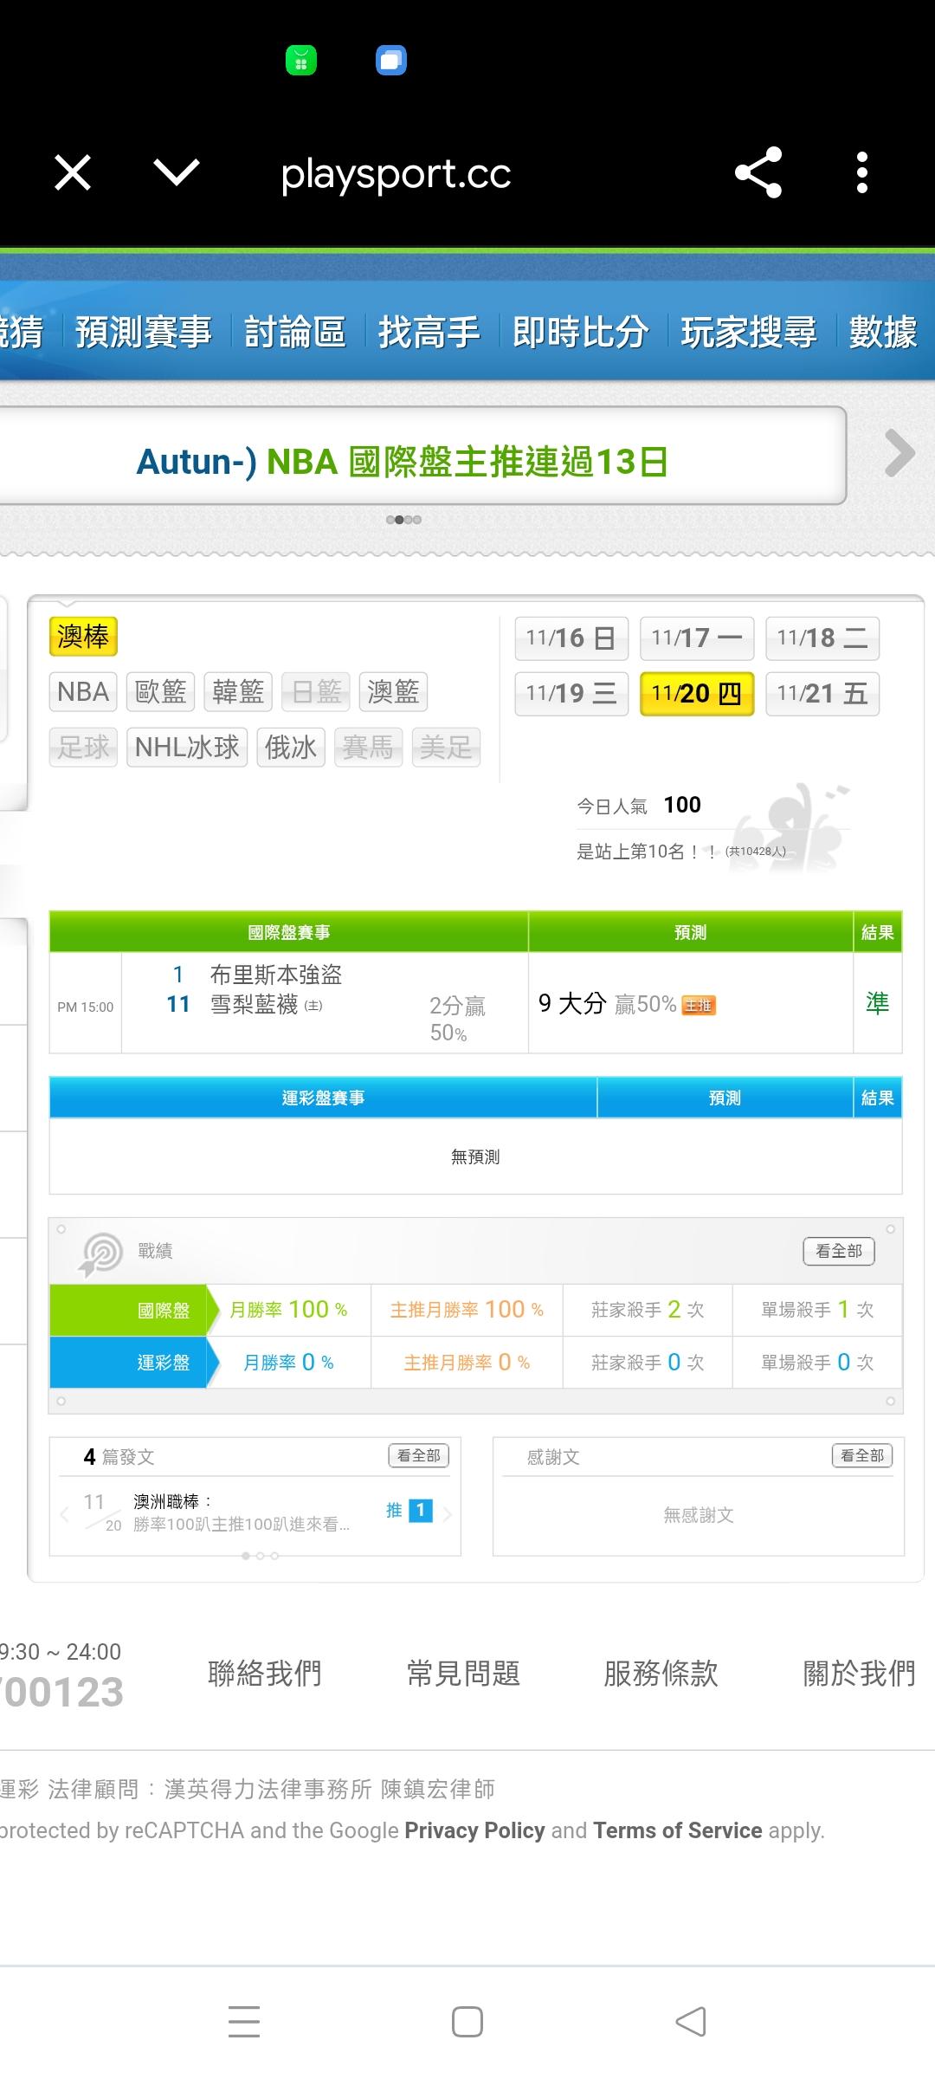Tap the blue status bar app icon
This screenshot has width=935, height=2079.
point(391,61)
